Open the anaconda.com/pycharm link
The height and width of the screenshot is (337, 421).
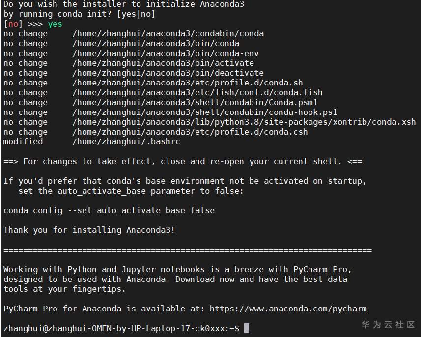(288, 309)
